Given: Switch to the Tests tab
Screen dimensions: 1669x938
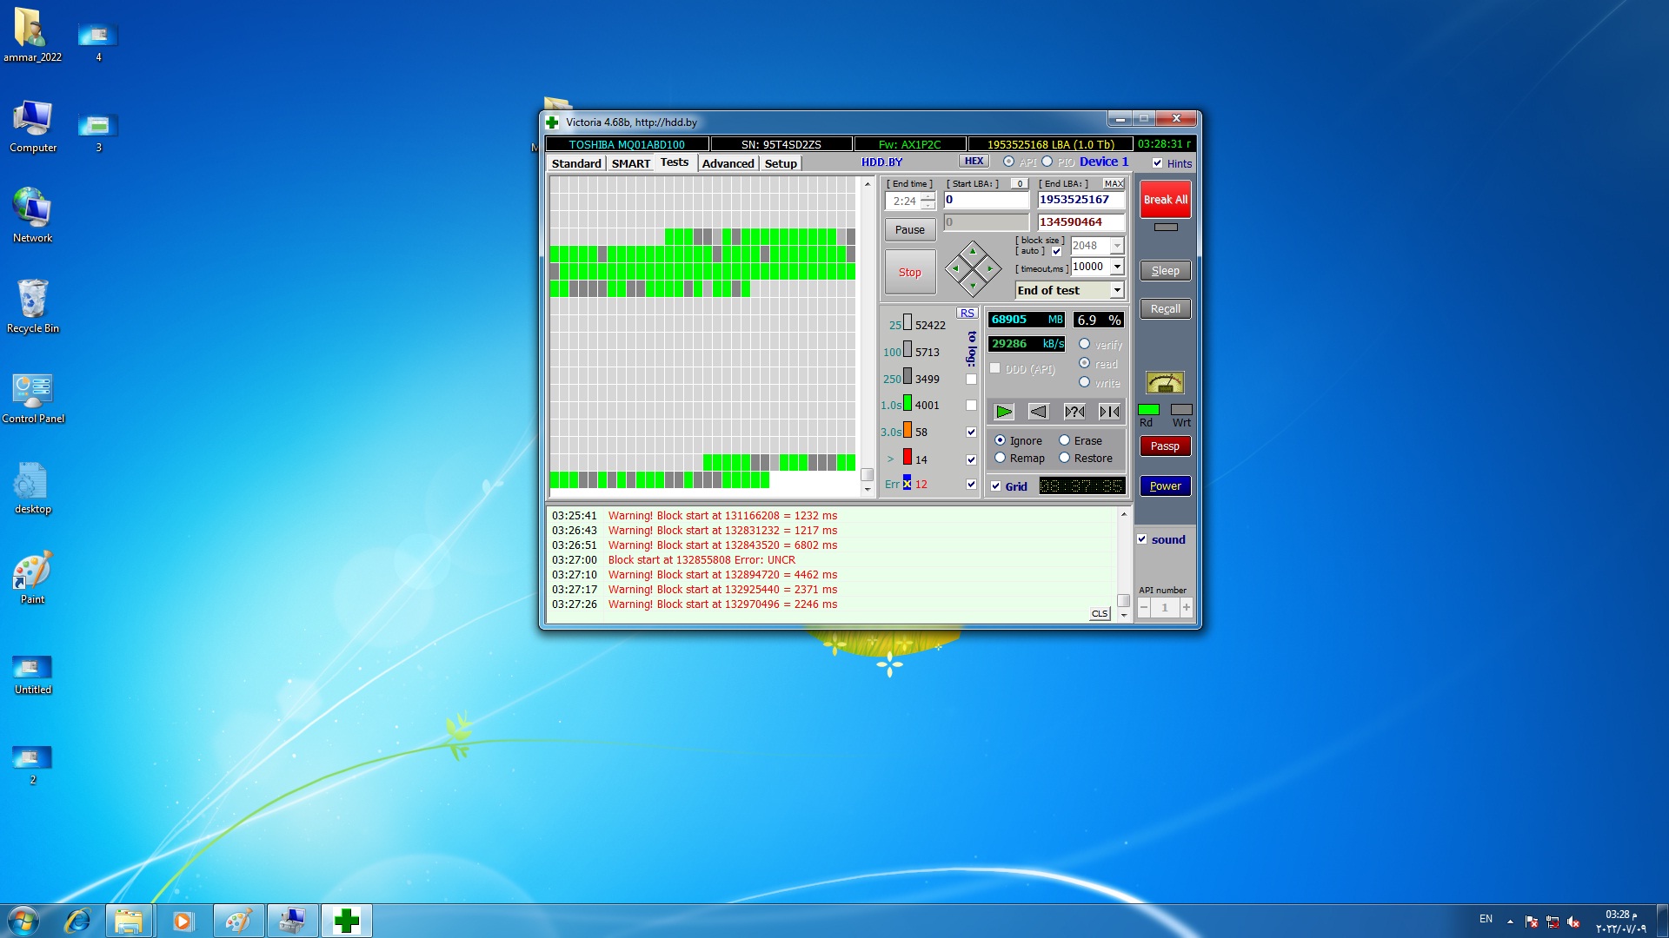Looking at the screenshot, I should (675, 162).
